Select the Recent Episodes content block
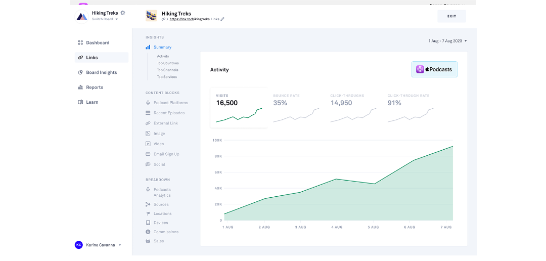546x261 pixels. click(x=169, y=113)
